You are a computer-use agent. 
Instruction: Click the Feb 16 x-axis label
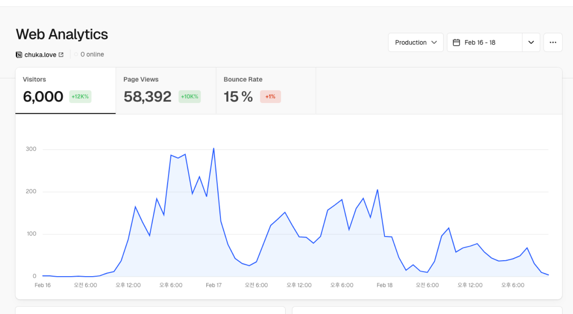43,285
